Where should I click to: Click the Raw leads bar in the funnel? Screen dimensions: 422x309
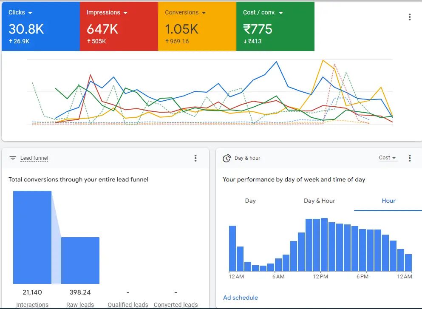click(80, 259)
